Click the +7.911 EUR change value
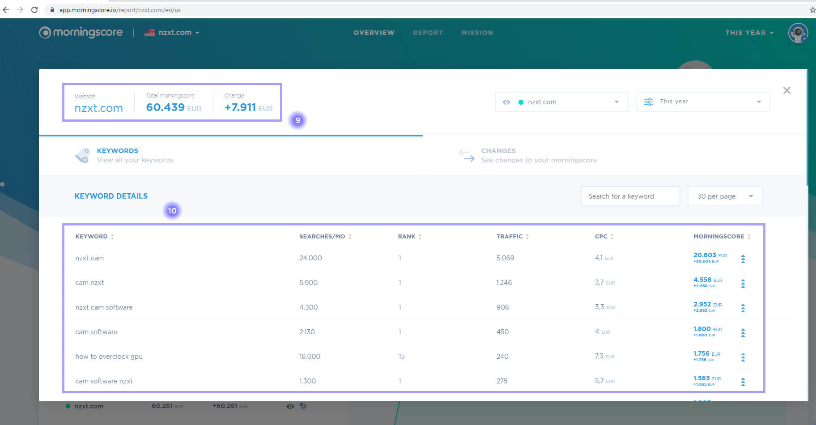This screenshot has height=425, width=816. 248,107
